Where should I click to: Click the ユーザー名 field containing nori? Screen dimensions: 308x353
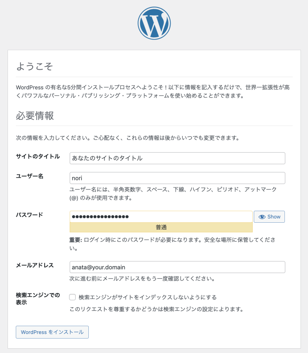177,178
